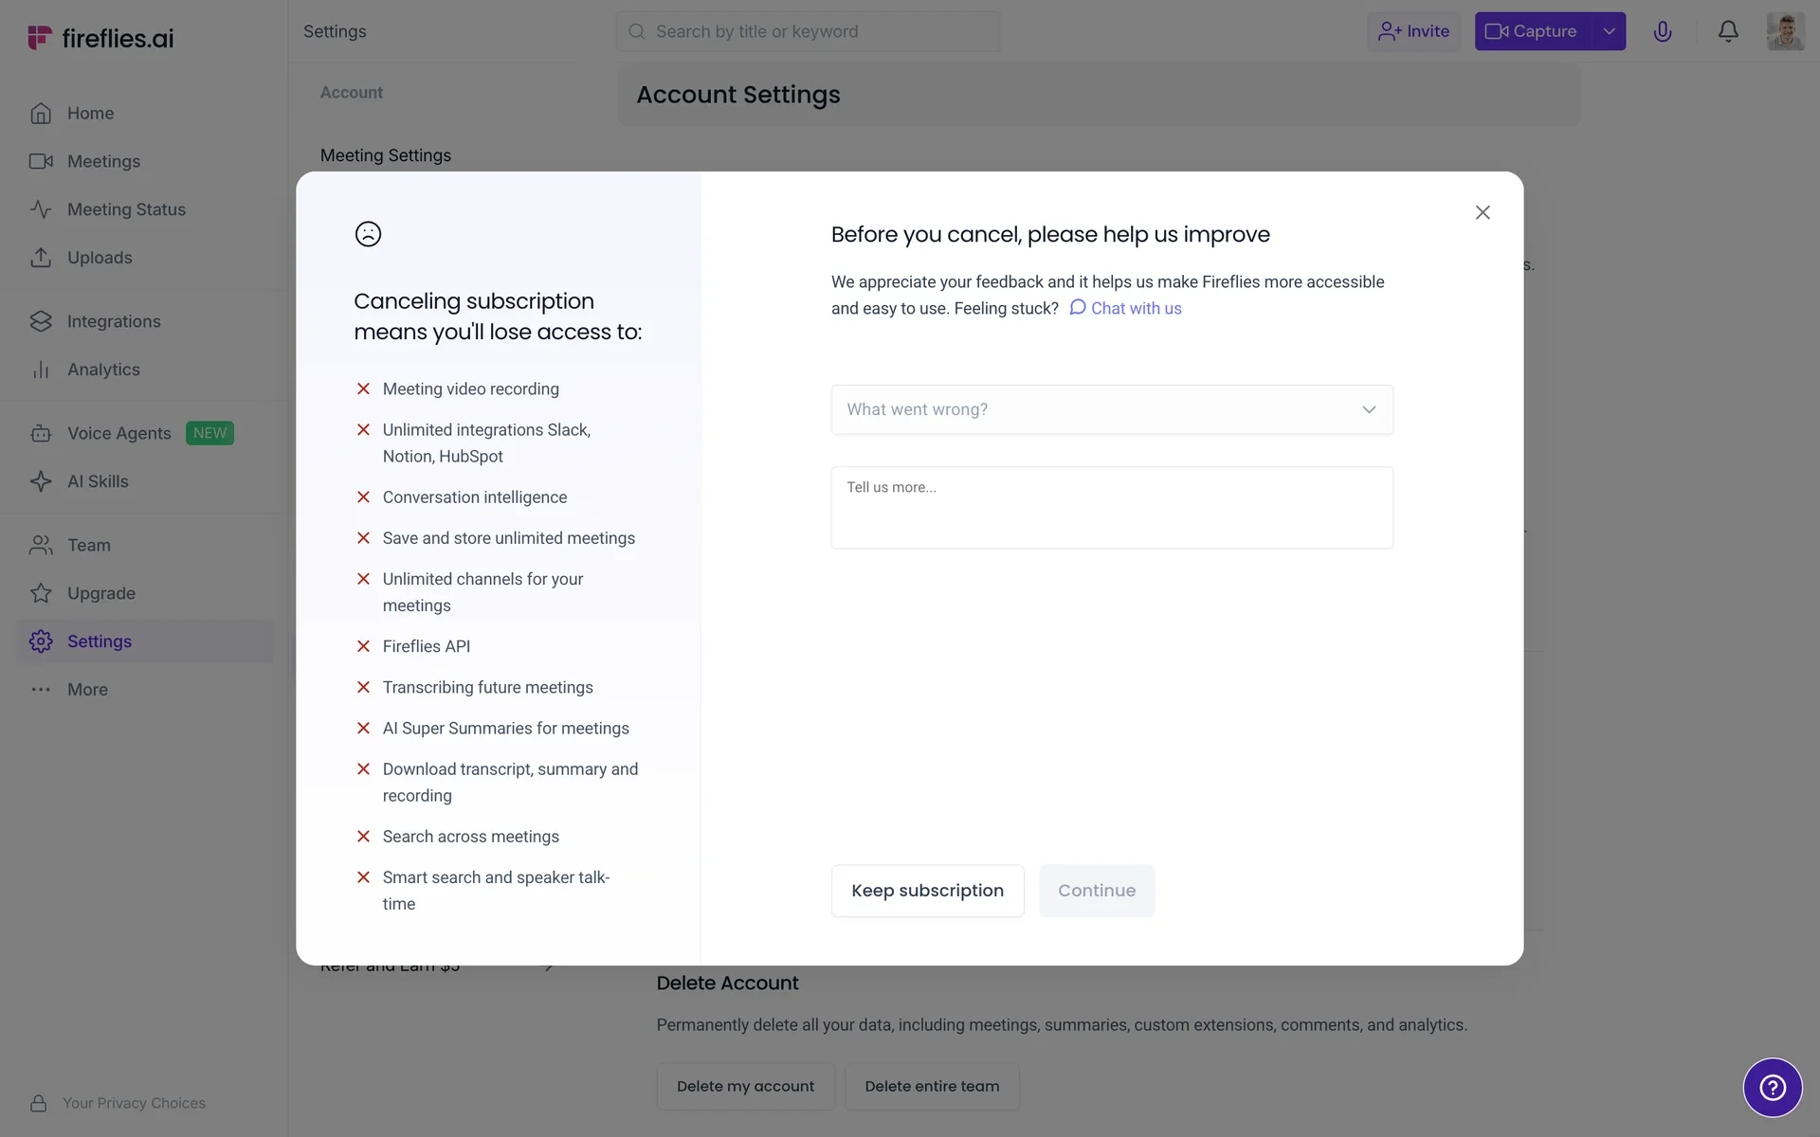The width and height of the screenshot is (1820, 1137).
Task: Click the help question mark button
Action: pos(1773,1087)
